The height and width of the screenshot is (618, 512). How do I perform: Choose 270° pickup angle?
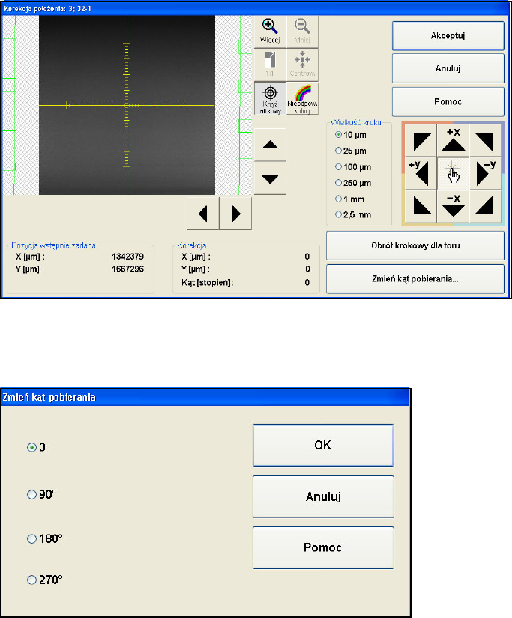(x=44, y=580)
